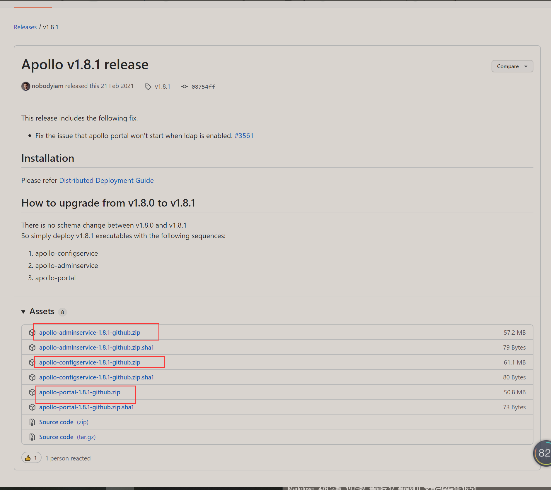
Task: Click package icon for apollo-adminservice zip.sha1
Action: [32, 348]
